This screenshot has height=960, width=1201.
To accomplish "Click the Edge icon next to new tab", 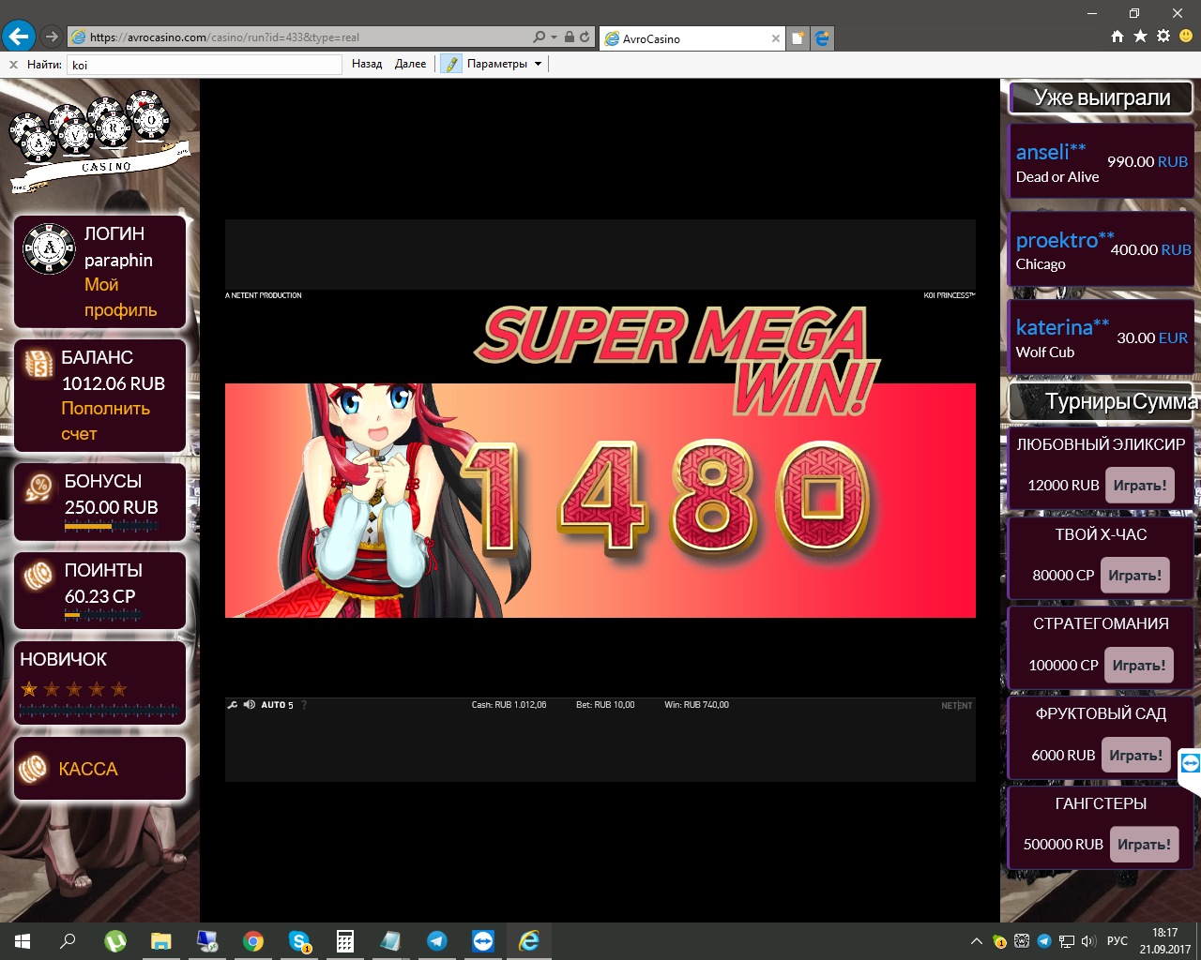I will [x=822, y=38].
